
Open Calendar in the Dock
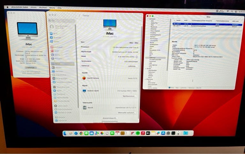pyautogui.click(x=117, y=133)
